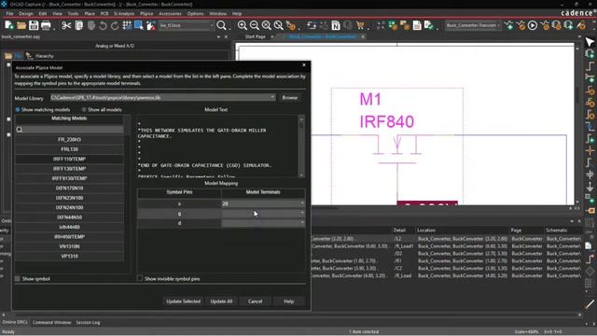The height and width of the screenshot is (336, 597).
Task: Open the Place menu
Action: pos(90,13)
